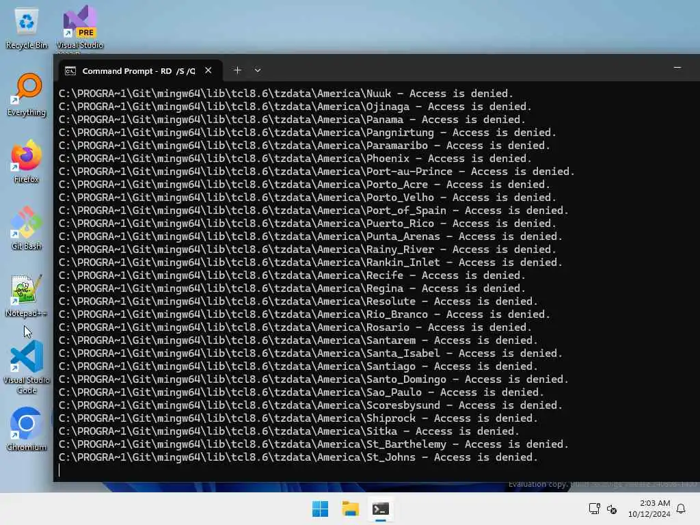Select the Command Prompt - RD /S /Q tab
Image resolution: width=700 pixels, height=525 pixels.
[x=139, y=70]
